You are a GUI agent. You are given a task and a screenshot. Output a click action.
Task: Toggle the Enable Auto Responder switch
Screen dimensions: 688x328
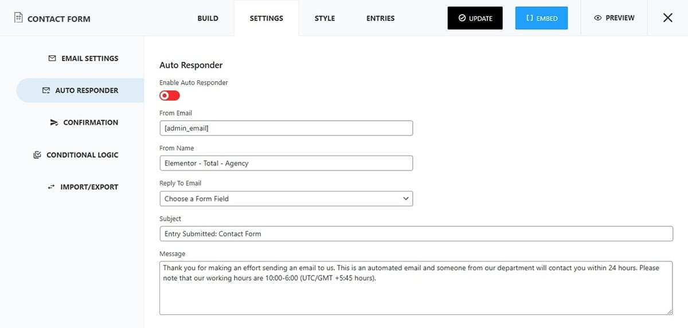tap(170, 96)
